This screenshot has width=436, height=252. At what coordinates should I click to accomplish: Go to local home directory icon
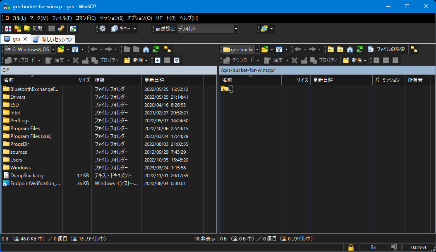pyautogui.click(x=146, y=50)
